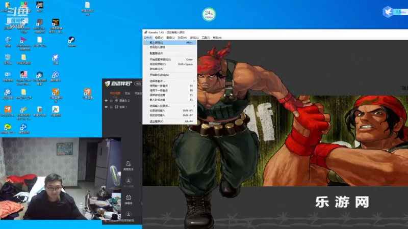
Task: Click the 弹幕姬 TV-face icon in streaming panel
Action: 129,199
